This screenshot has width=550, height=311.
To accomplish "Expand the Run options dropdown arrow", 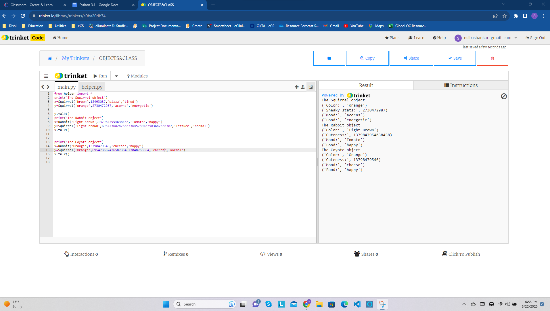I will click(116, 76).
